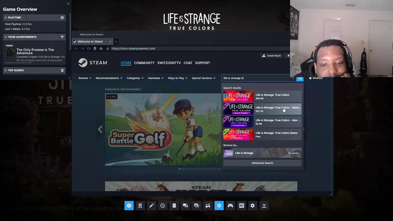The width and height of the screenshot is (393, 221).
Task: Open the notification bell next to Install Steam
Action: (288, 56)
